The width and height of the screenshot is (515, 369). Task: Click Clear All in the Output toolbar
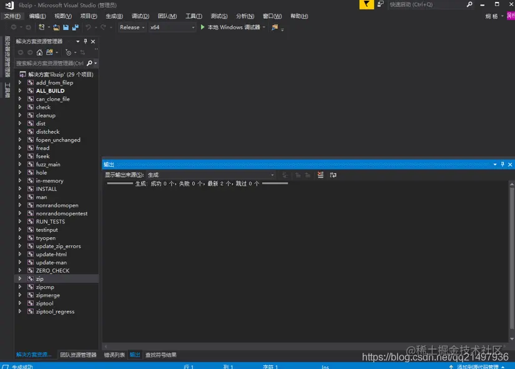[321, 175]
